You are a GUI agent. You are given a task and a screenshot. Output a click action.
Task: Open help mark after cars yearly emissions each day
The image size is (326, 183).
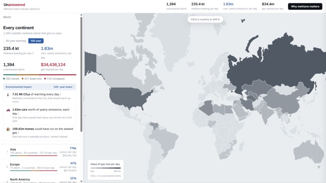coord(18,114)
